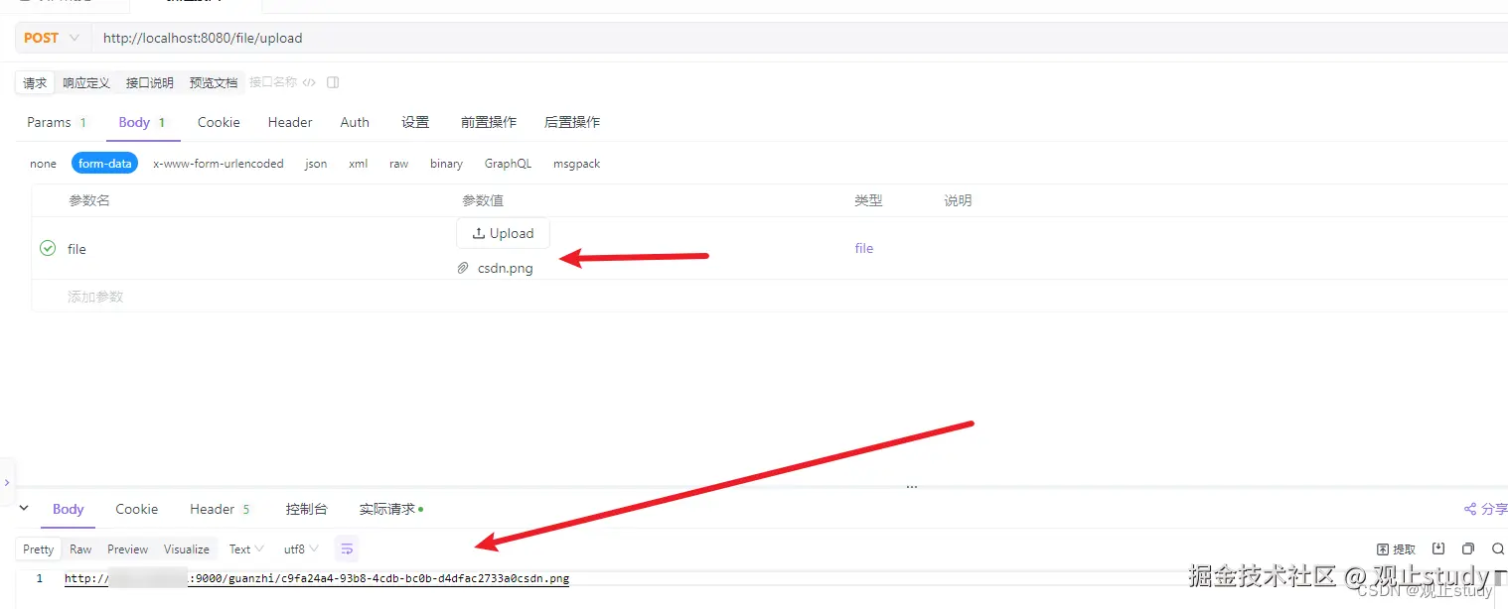Image resolution: width=1508 pixels, height=609 pixels.
Task: Click the copy response icon
Action: pos(1468,548)
